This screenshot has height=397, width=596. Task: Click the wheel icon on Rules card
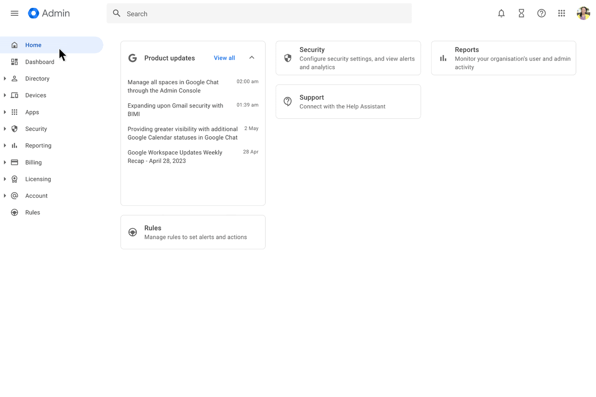(133, 232)
